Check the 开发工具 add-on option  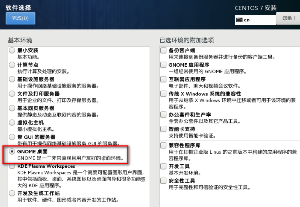(163, 166)
